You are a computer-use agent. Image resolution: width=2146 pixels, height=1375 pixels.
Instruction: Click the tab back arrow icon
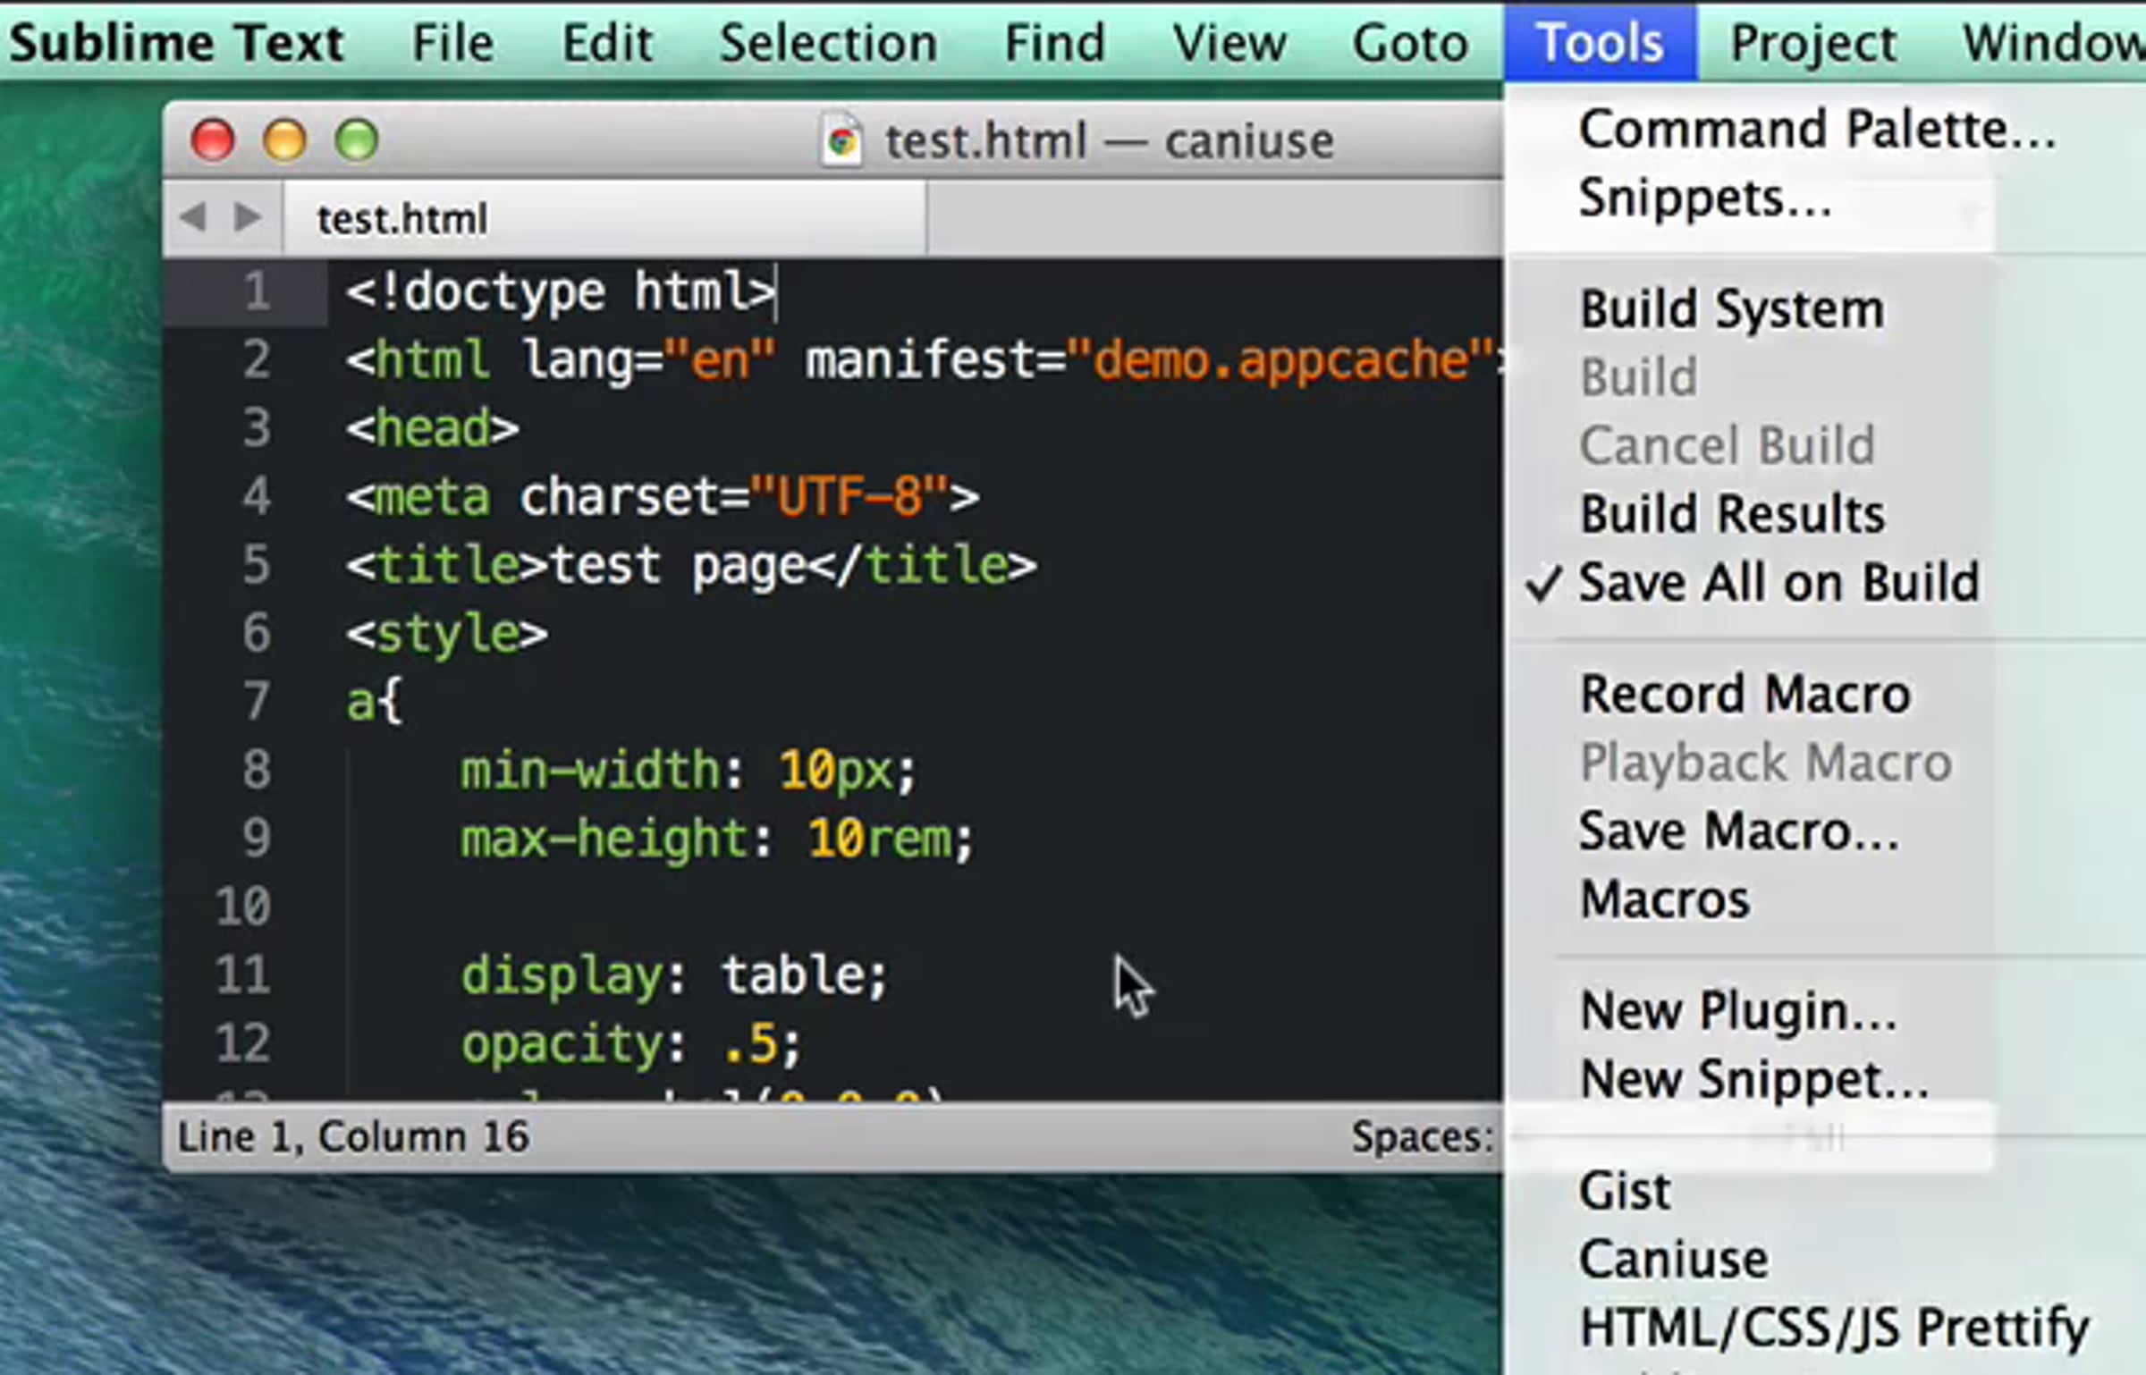point(192,217)
